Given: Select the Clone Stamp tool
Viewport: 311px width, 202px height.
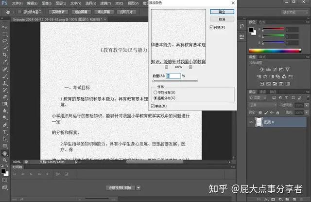Looking at the screenshot, I should click(4, 83).
